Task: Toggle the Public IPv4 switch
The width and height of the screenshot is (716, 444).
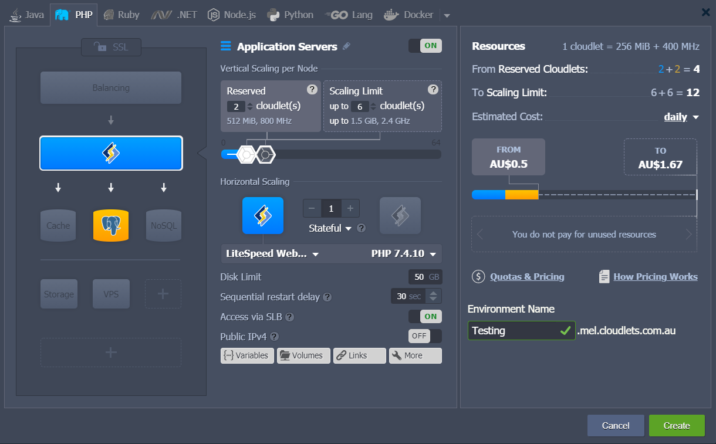Action: pos(425,336)
